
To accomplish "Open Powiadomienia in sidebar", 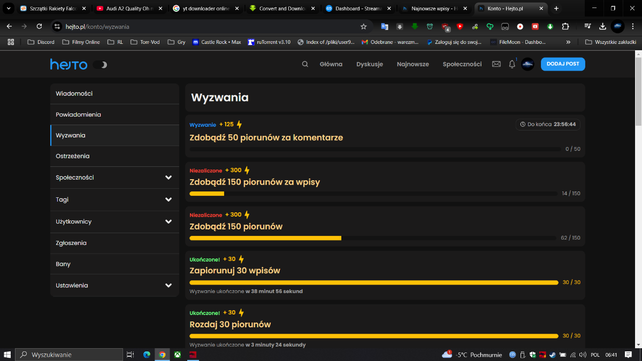I will 78,114.
